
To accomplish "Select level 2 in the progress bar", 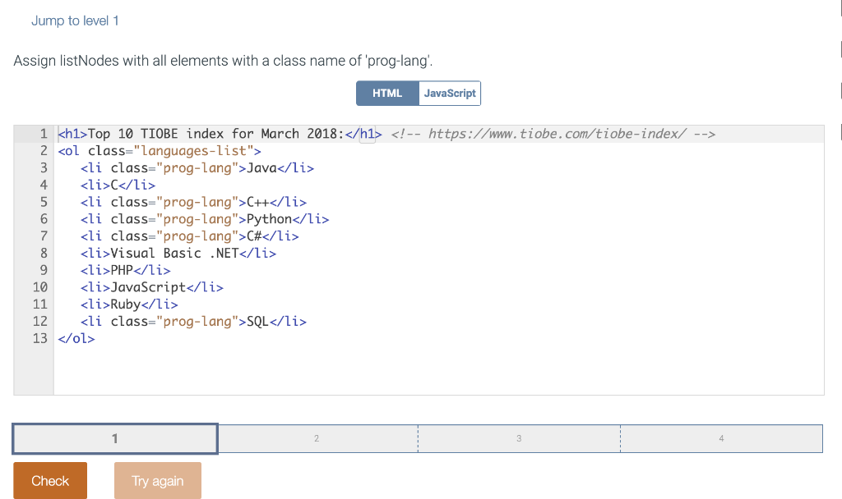I will coord(317,438).
